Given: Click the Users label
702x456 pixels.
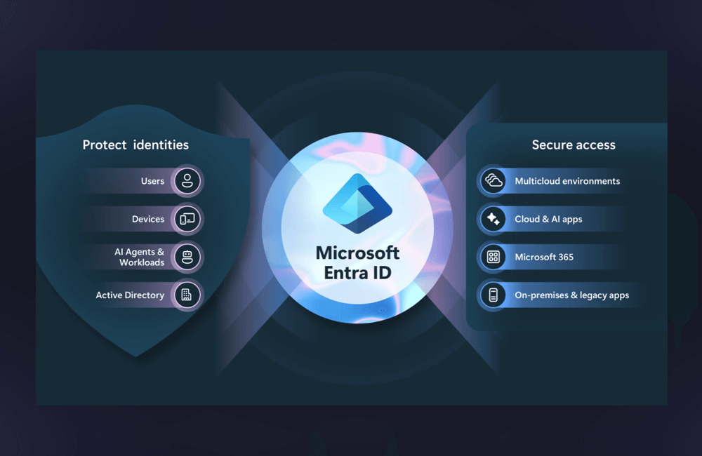Looking at the screenshot, I should point(152,181).
